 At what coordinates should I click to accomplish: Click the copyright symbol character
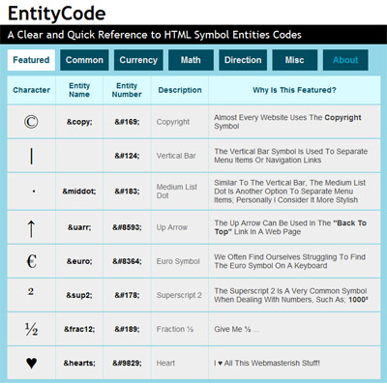(31, 122)
